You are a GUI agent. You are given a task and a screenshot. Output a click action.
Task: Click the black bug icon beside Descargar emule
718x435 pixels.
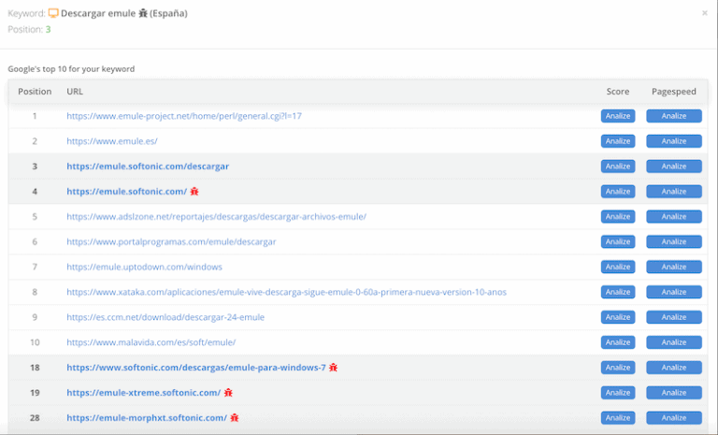143,13
